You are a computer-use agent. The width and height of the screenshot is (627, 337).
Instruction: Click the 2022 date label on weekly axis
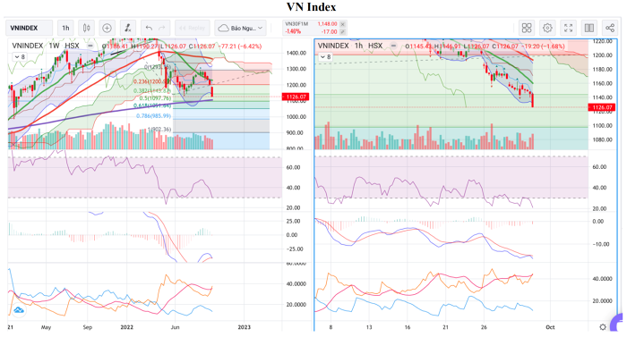coord(127,327)
